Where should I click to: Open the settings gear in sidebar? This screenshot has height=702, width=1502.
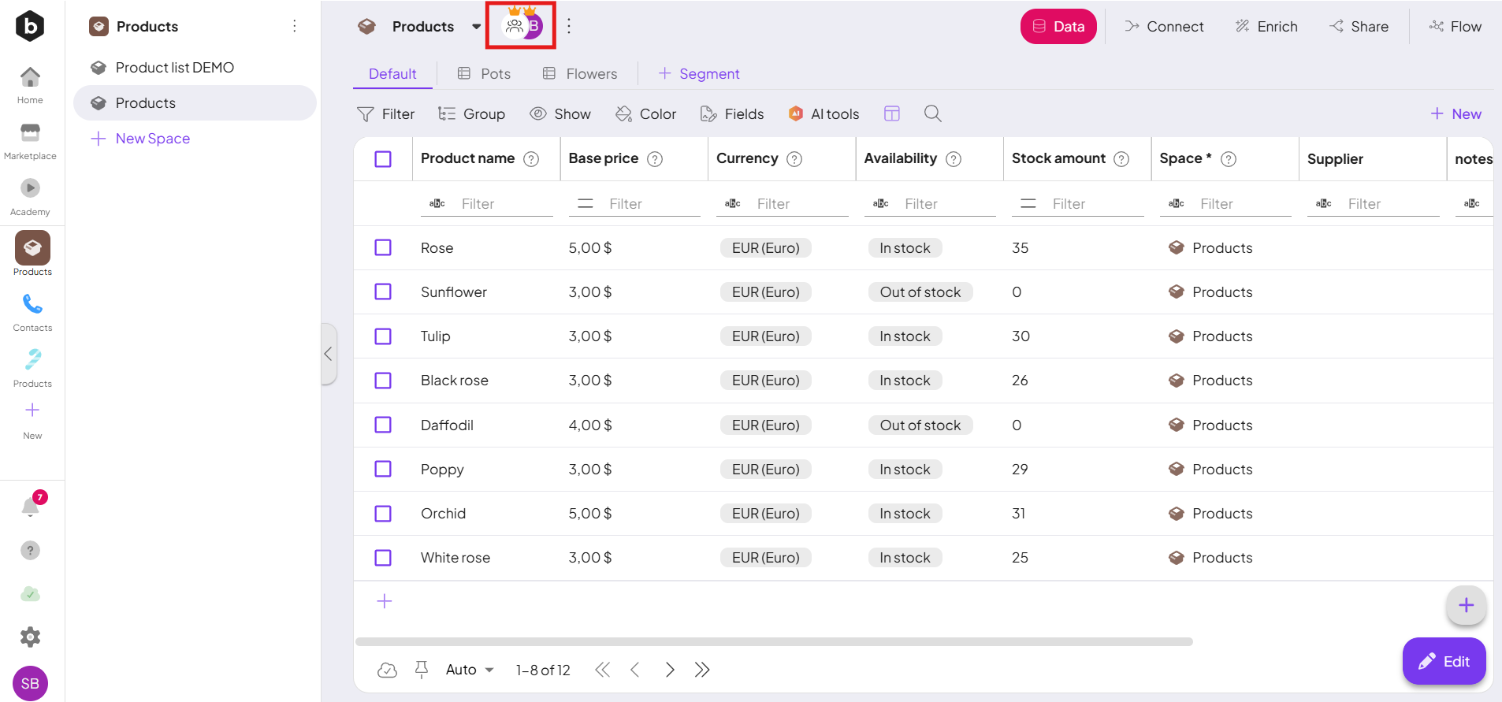30,637
